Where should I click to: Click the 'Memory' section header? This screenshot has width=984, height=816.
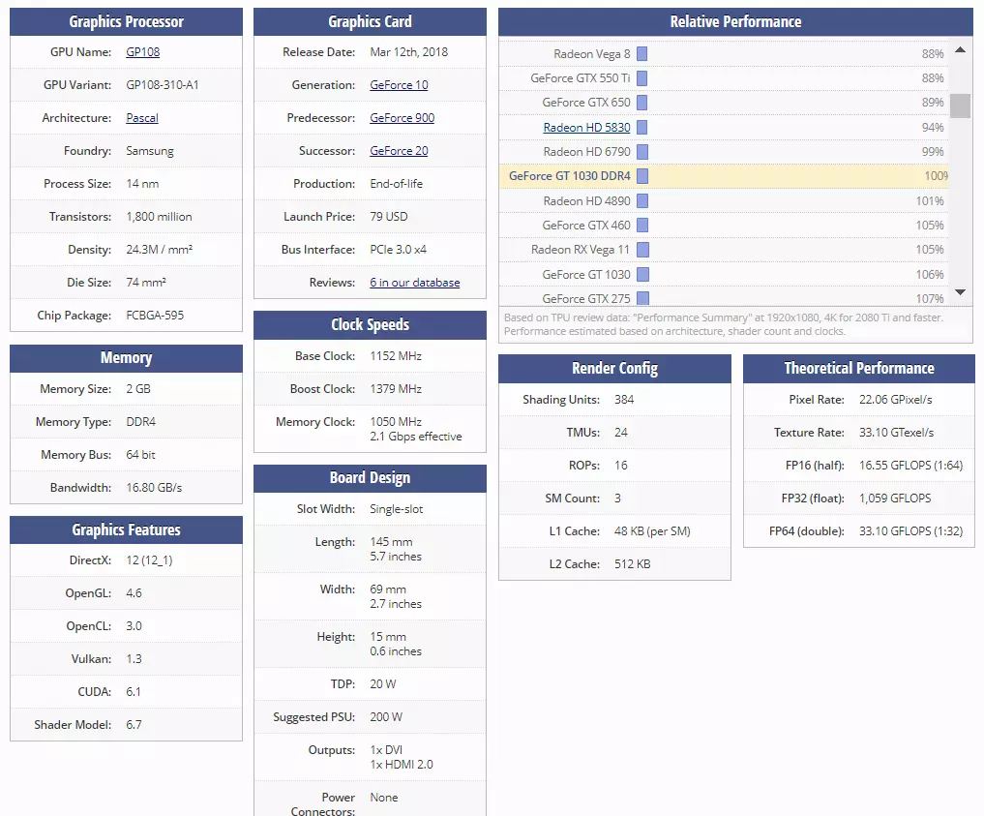[126, 358]
